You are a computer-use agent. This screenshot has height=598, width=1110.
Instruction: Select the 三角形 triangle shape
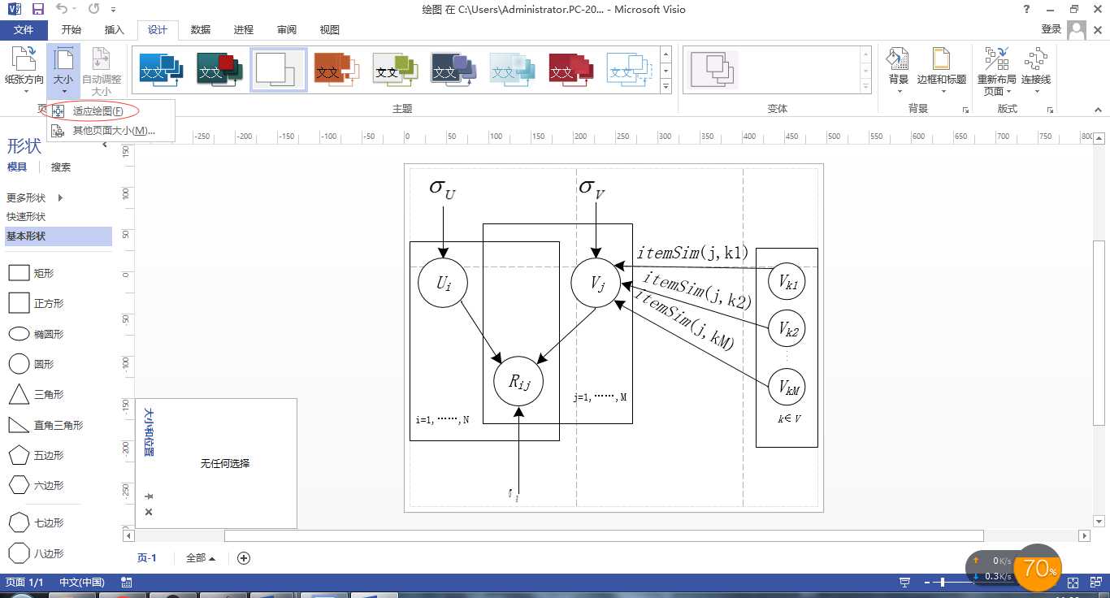[36, 395]
